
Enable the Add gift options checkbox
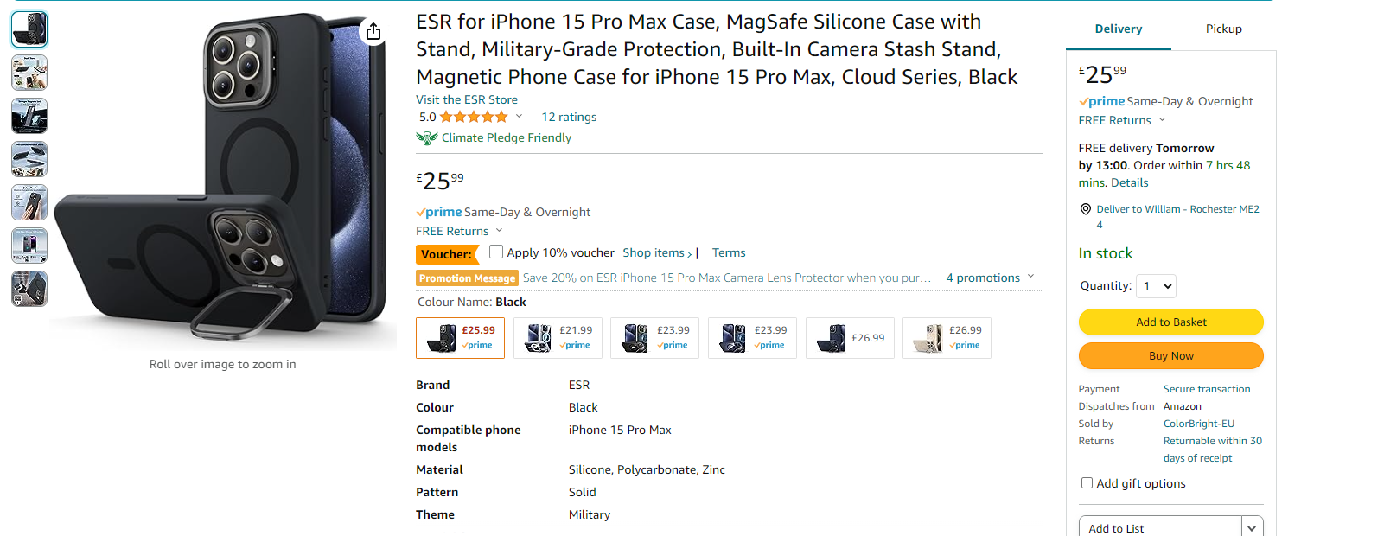coord(1087,483)
